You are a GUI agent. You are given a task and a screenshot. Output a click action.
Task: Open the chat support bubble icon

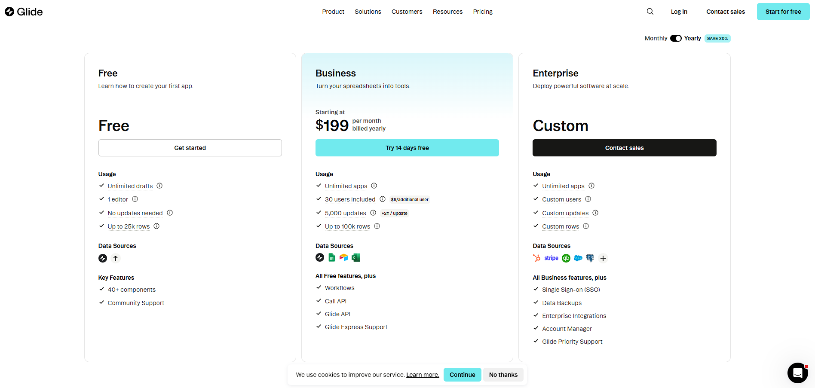click(x=797, y=373)
